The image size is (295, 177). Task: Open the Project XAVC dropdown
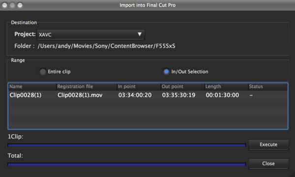[x=90, y=34]
